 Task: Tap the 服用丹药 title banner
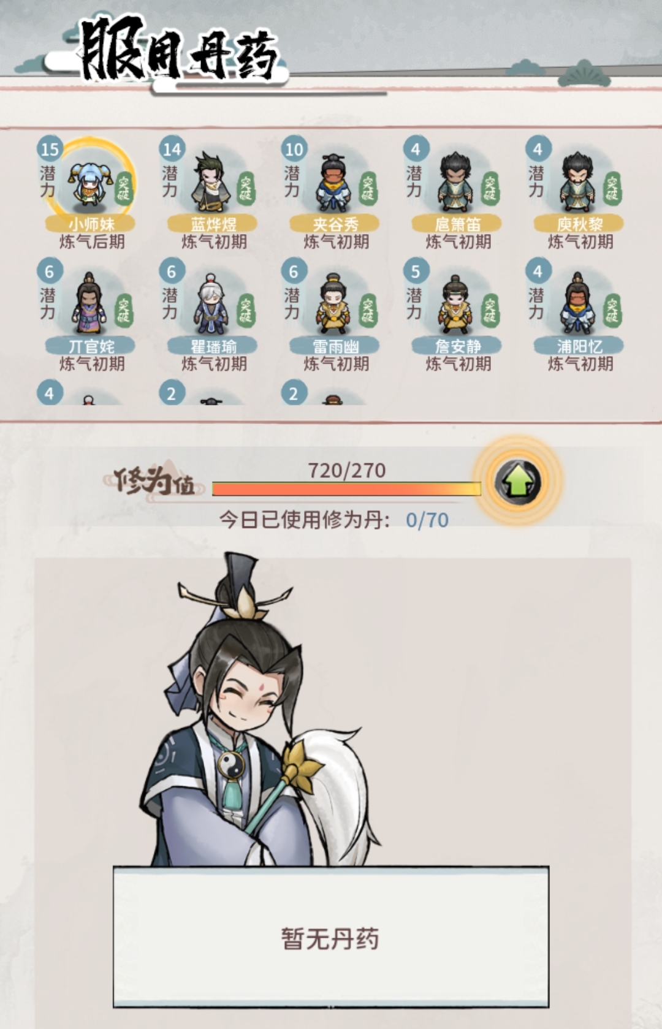click(178, 50)
